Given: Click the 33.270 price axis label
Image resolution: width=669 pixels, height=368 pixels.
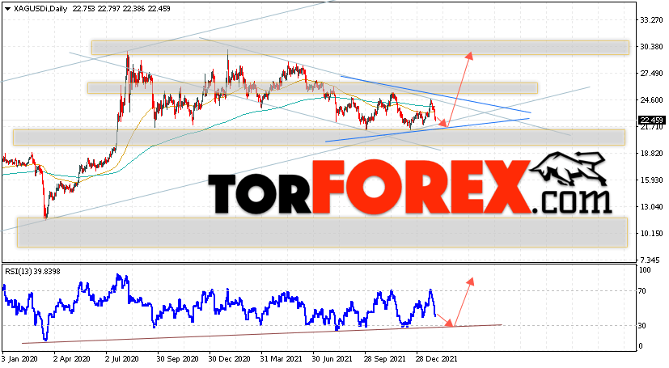Looking at the screenshot, I should [651, 20].
